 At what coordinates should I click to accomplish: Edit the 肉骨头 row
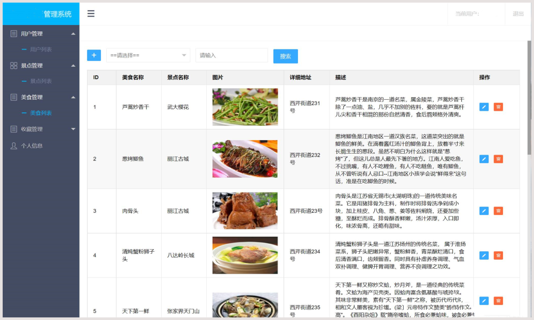point(484,211)
